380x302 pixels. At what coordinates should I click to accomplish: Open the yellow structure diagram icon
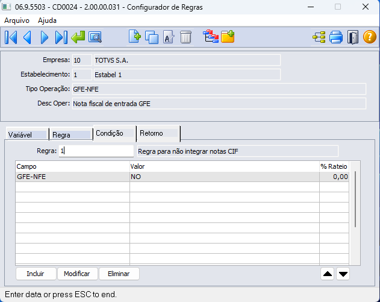tap(319, 37)
